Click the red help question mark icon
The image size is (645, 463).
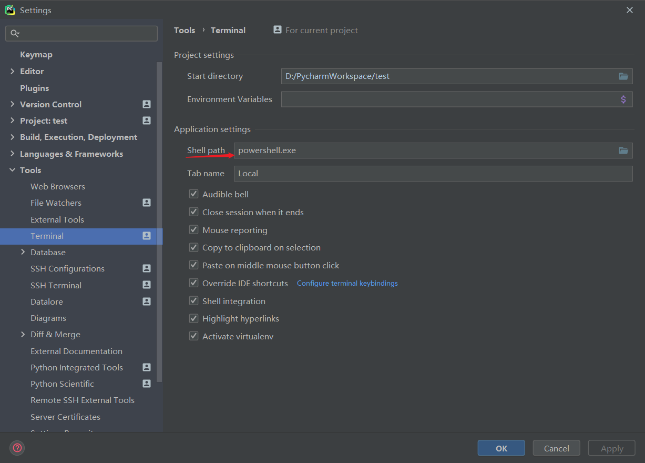[x=17, y=448]
